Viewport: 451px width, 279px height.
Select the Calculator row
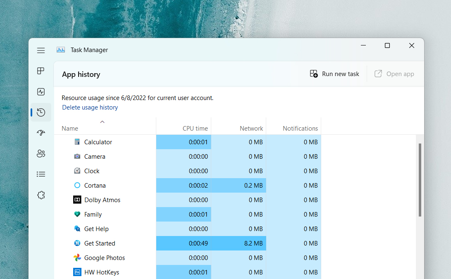point(98,142)
